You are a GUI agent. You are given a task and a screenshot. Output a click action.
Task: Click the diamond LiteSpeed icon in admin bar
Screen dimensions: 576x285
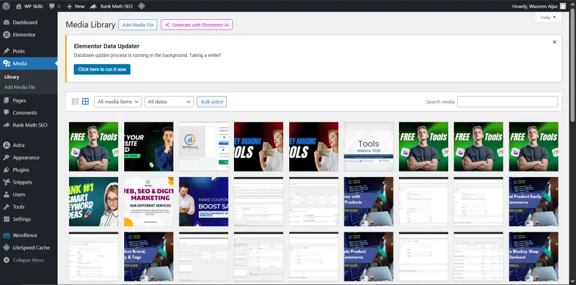[x=142, y=6]
